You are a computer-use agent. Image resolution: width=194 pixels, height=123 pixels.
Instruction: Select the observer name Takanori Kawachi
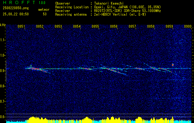tap(108, 3)
